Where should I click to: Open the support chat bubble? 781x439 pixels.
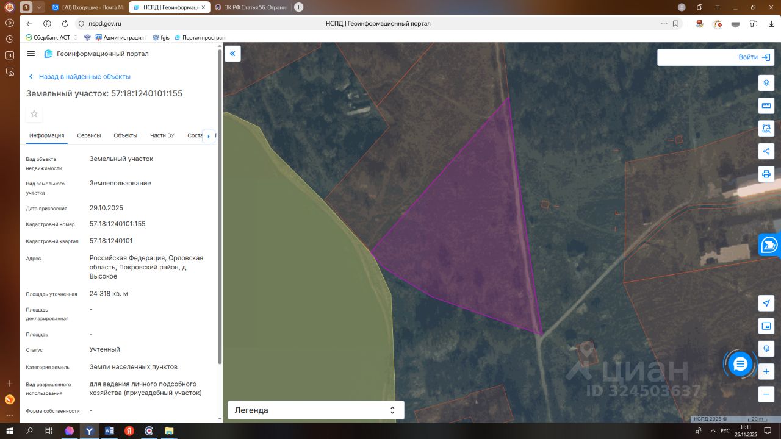click(x=740, y=364)
